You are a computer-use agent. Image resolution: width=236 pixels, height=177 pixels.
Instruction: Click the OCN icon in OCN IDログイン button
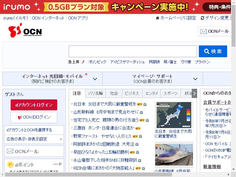point(20,117)
